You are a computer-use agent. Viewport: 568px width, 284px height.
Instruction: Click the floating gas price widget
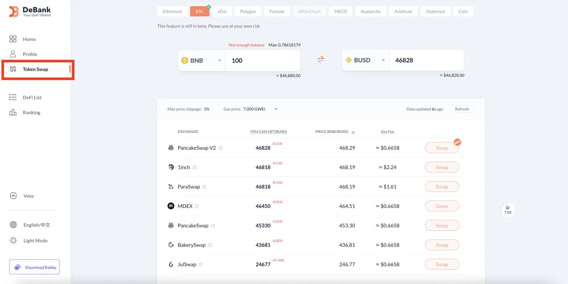click(x=508, y=210)
